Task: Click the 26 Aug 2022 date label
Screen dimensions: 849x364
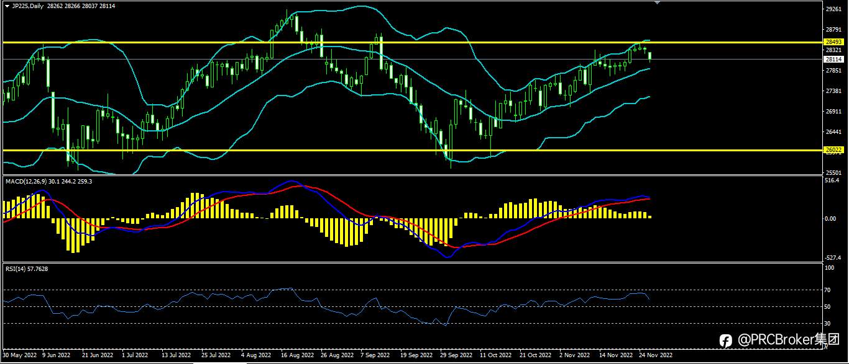Action: point(337,356)
